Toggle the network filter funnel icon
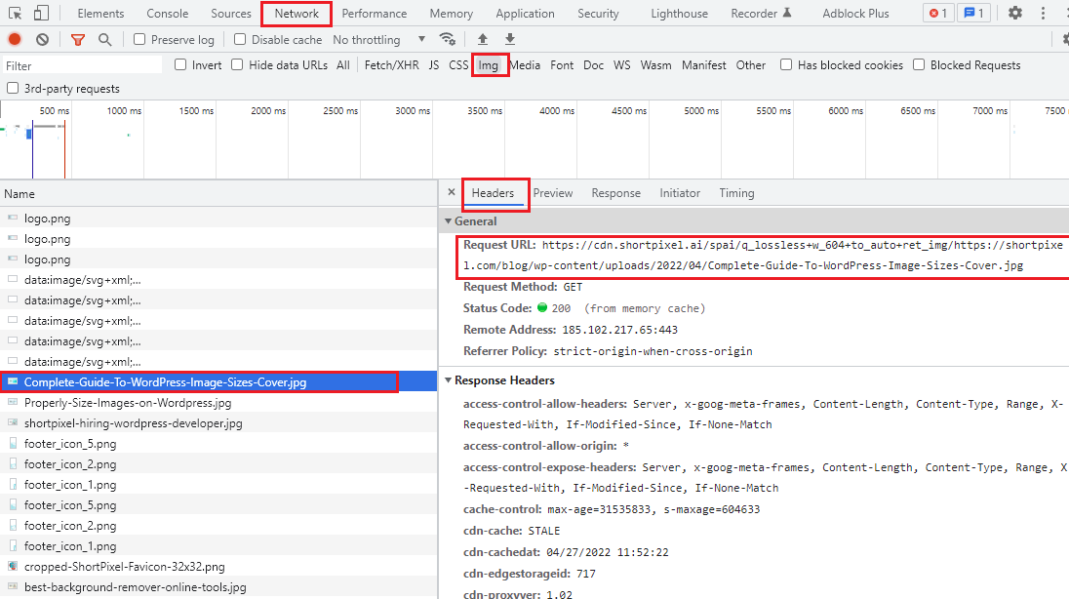 tap(78, 40)
